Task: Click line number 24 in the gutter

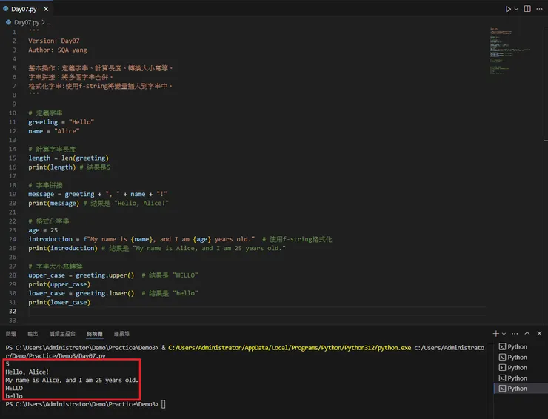Action: click(x=13, y=239)
